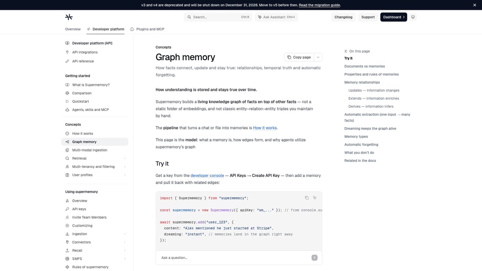Go to the Dashboard

click(394, 17)
